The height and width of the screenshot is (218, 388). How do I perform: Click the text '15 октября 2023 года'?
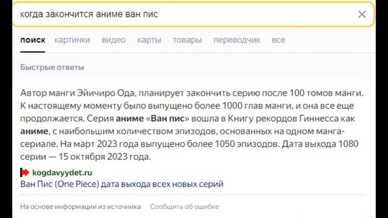pyautogui.click(x=104, y=157)
